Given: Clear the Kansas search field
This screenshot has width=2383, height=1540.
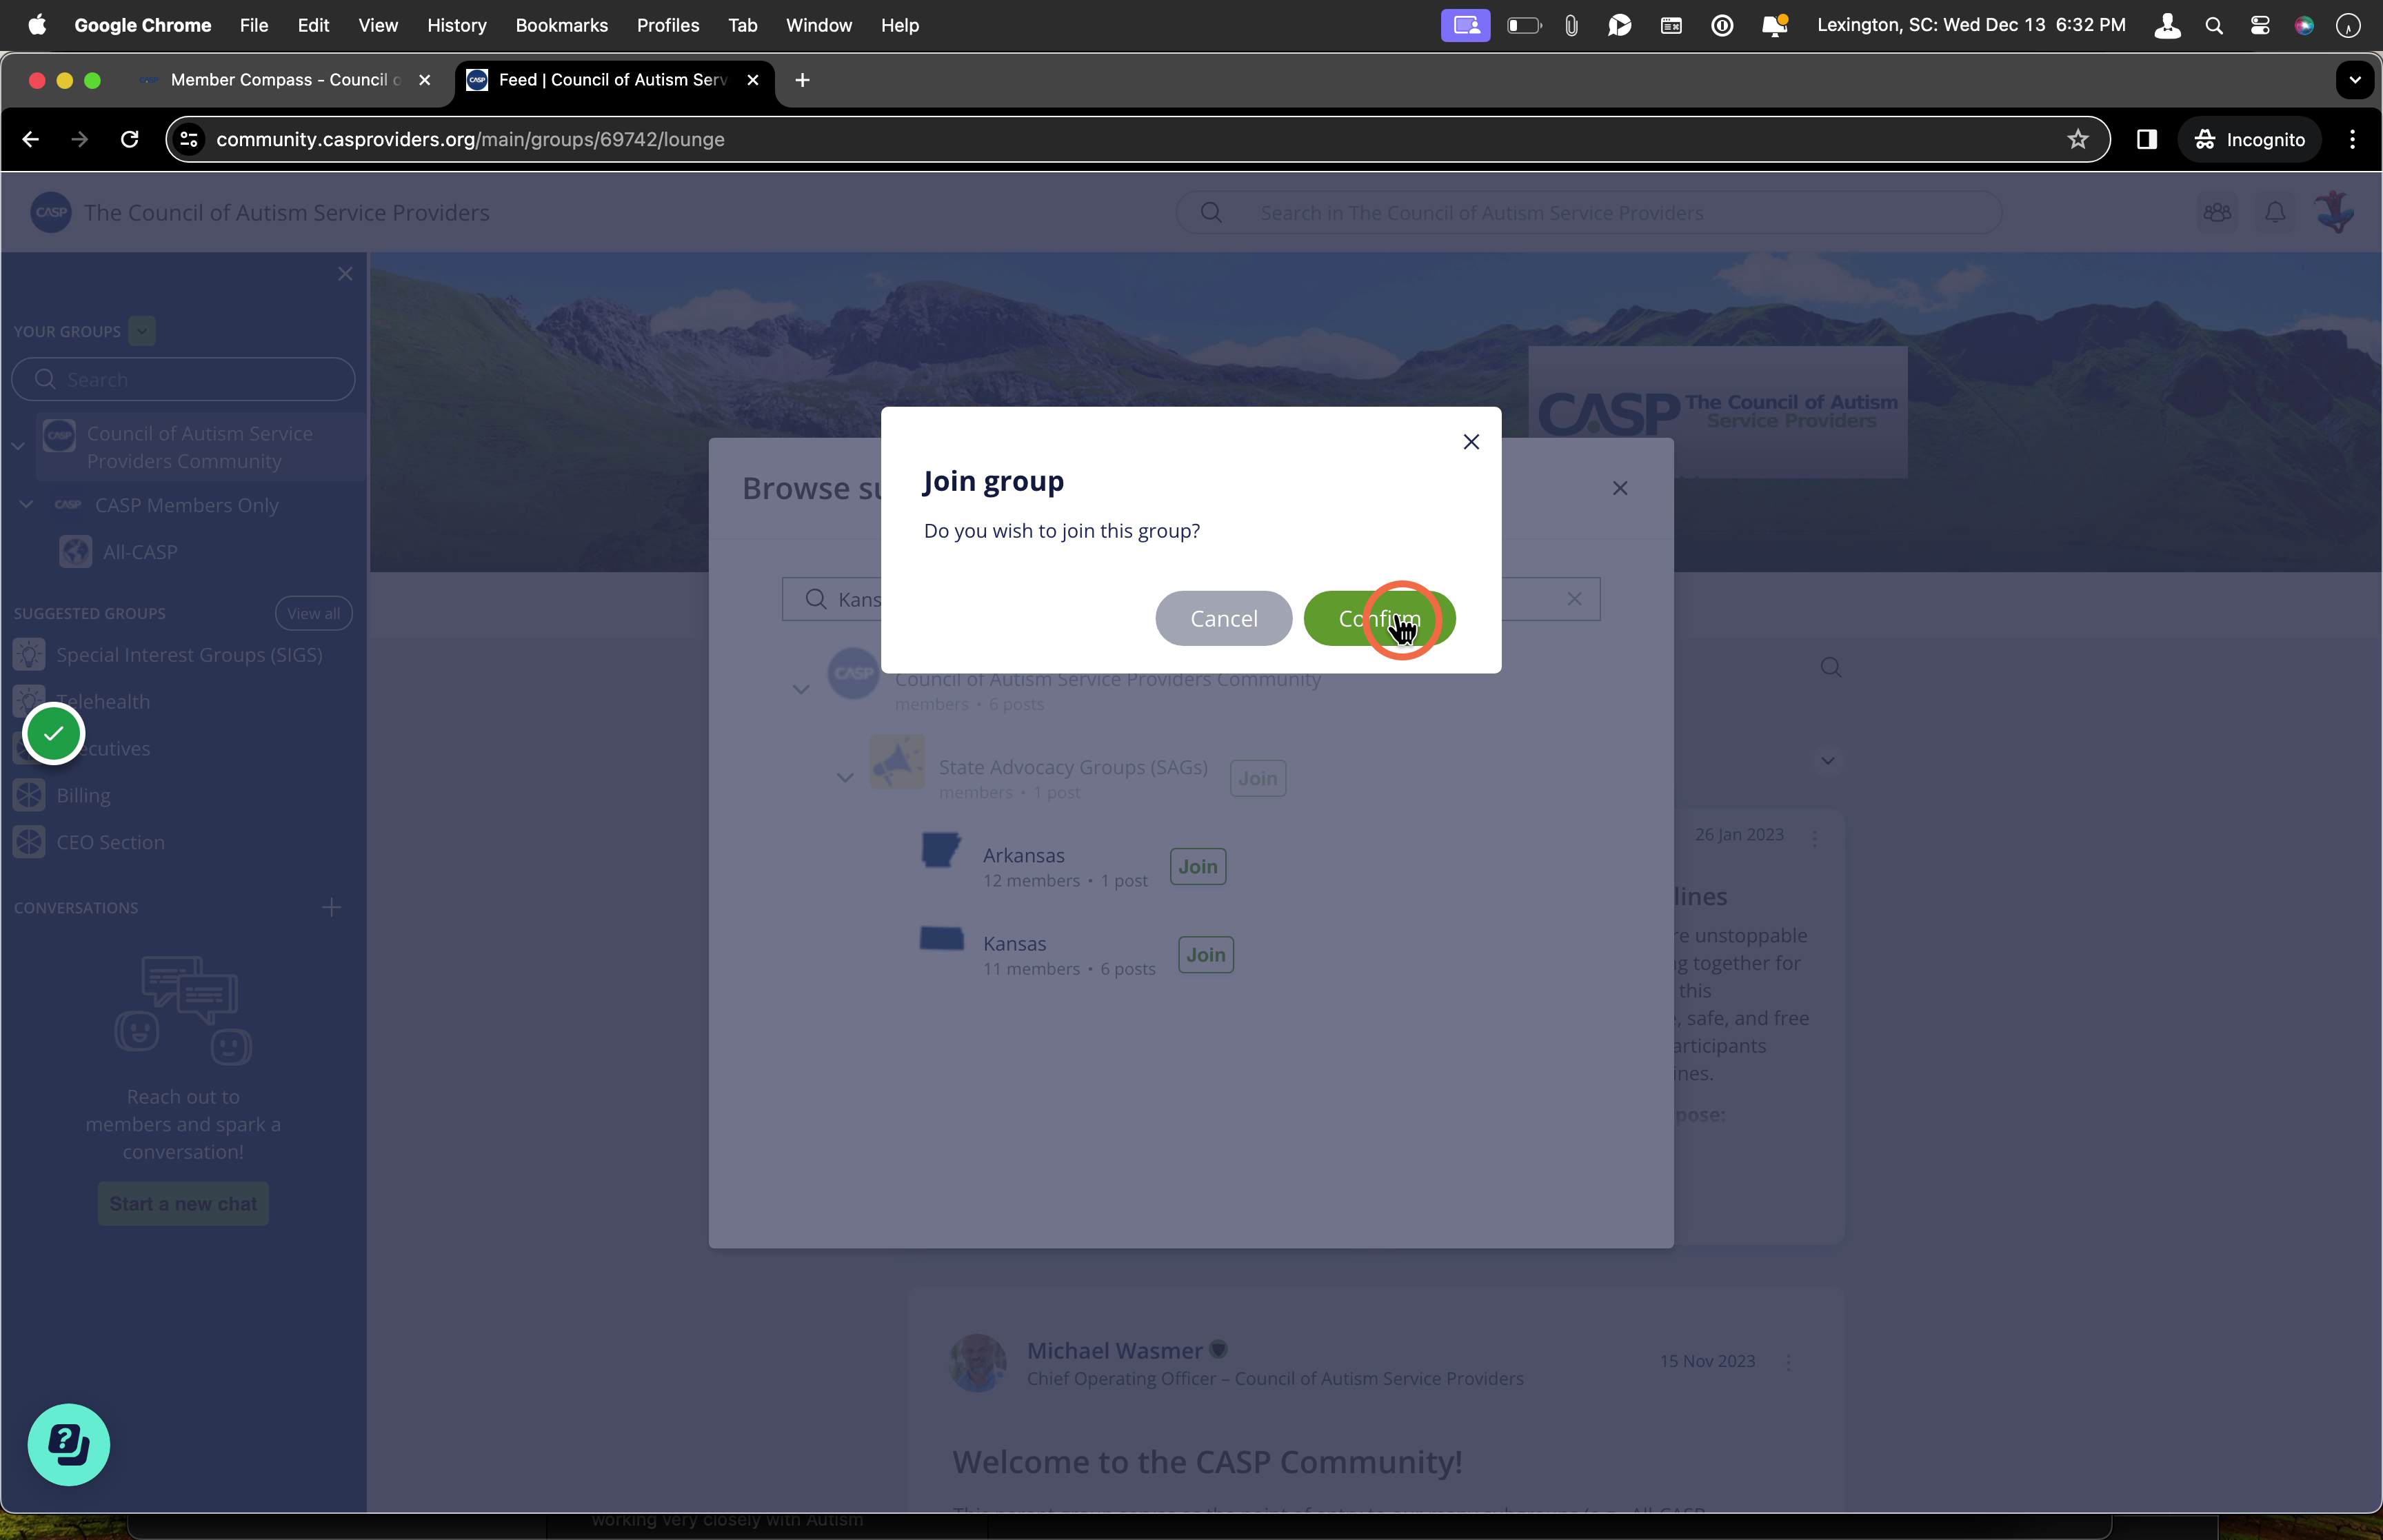Looking at the screenshot, I should tap(1574, 599).
